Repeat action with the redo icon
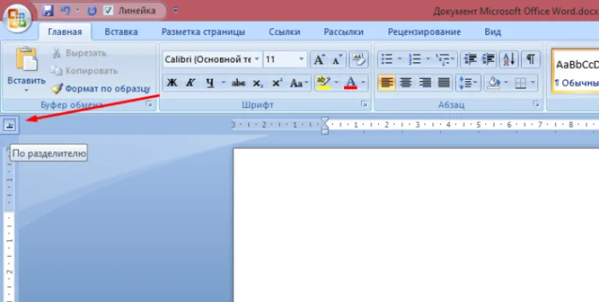Viewport: 599px width, 302px height. click(92, 11)
